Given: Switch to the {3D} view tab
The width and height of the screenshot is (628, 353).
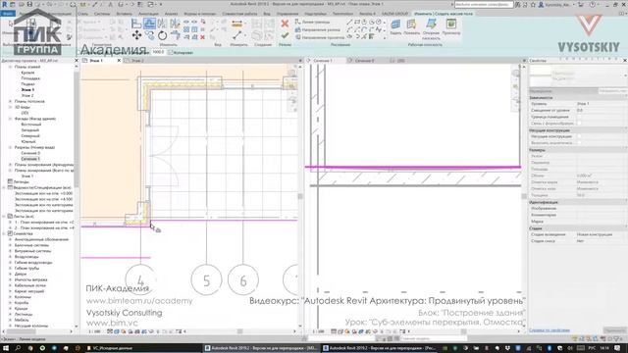Looking at the screenshot, I should (x=400, y=61).
